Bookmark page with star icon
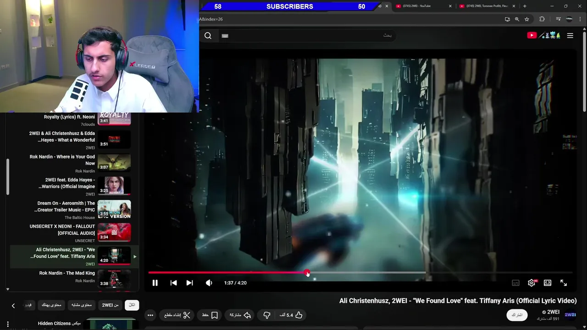This screenshot has width=587, height=330. pyautogui.click(x=527, y=19)
